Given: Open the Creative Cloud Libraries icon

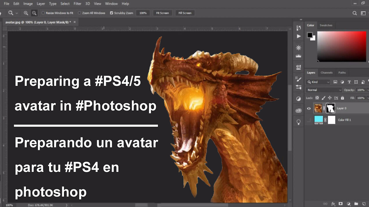Looking at the screenshot, I should (298, 110).
